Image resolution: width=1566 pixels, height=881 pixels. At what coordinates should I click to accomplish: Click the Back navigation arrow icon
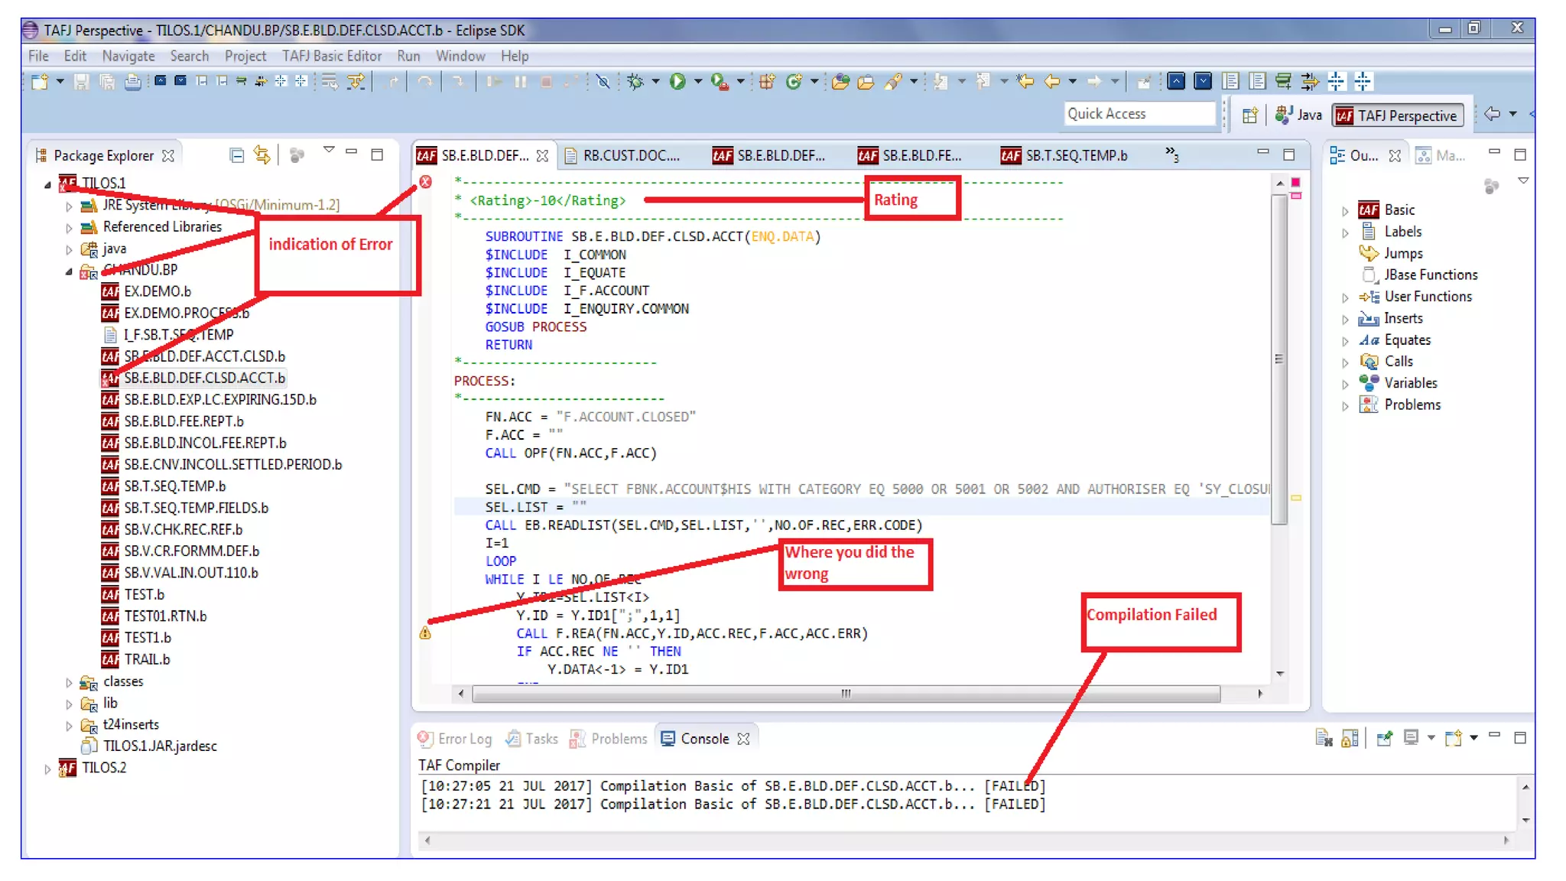click(x=1052, y=82)
